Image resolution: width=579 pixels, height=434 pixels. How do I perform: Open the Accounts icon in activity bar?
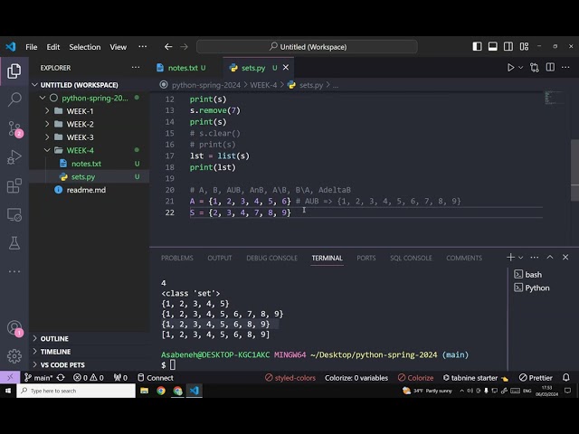pyautogui.click(x=14, y=328)
